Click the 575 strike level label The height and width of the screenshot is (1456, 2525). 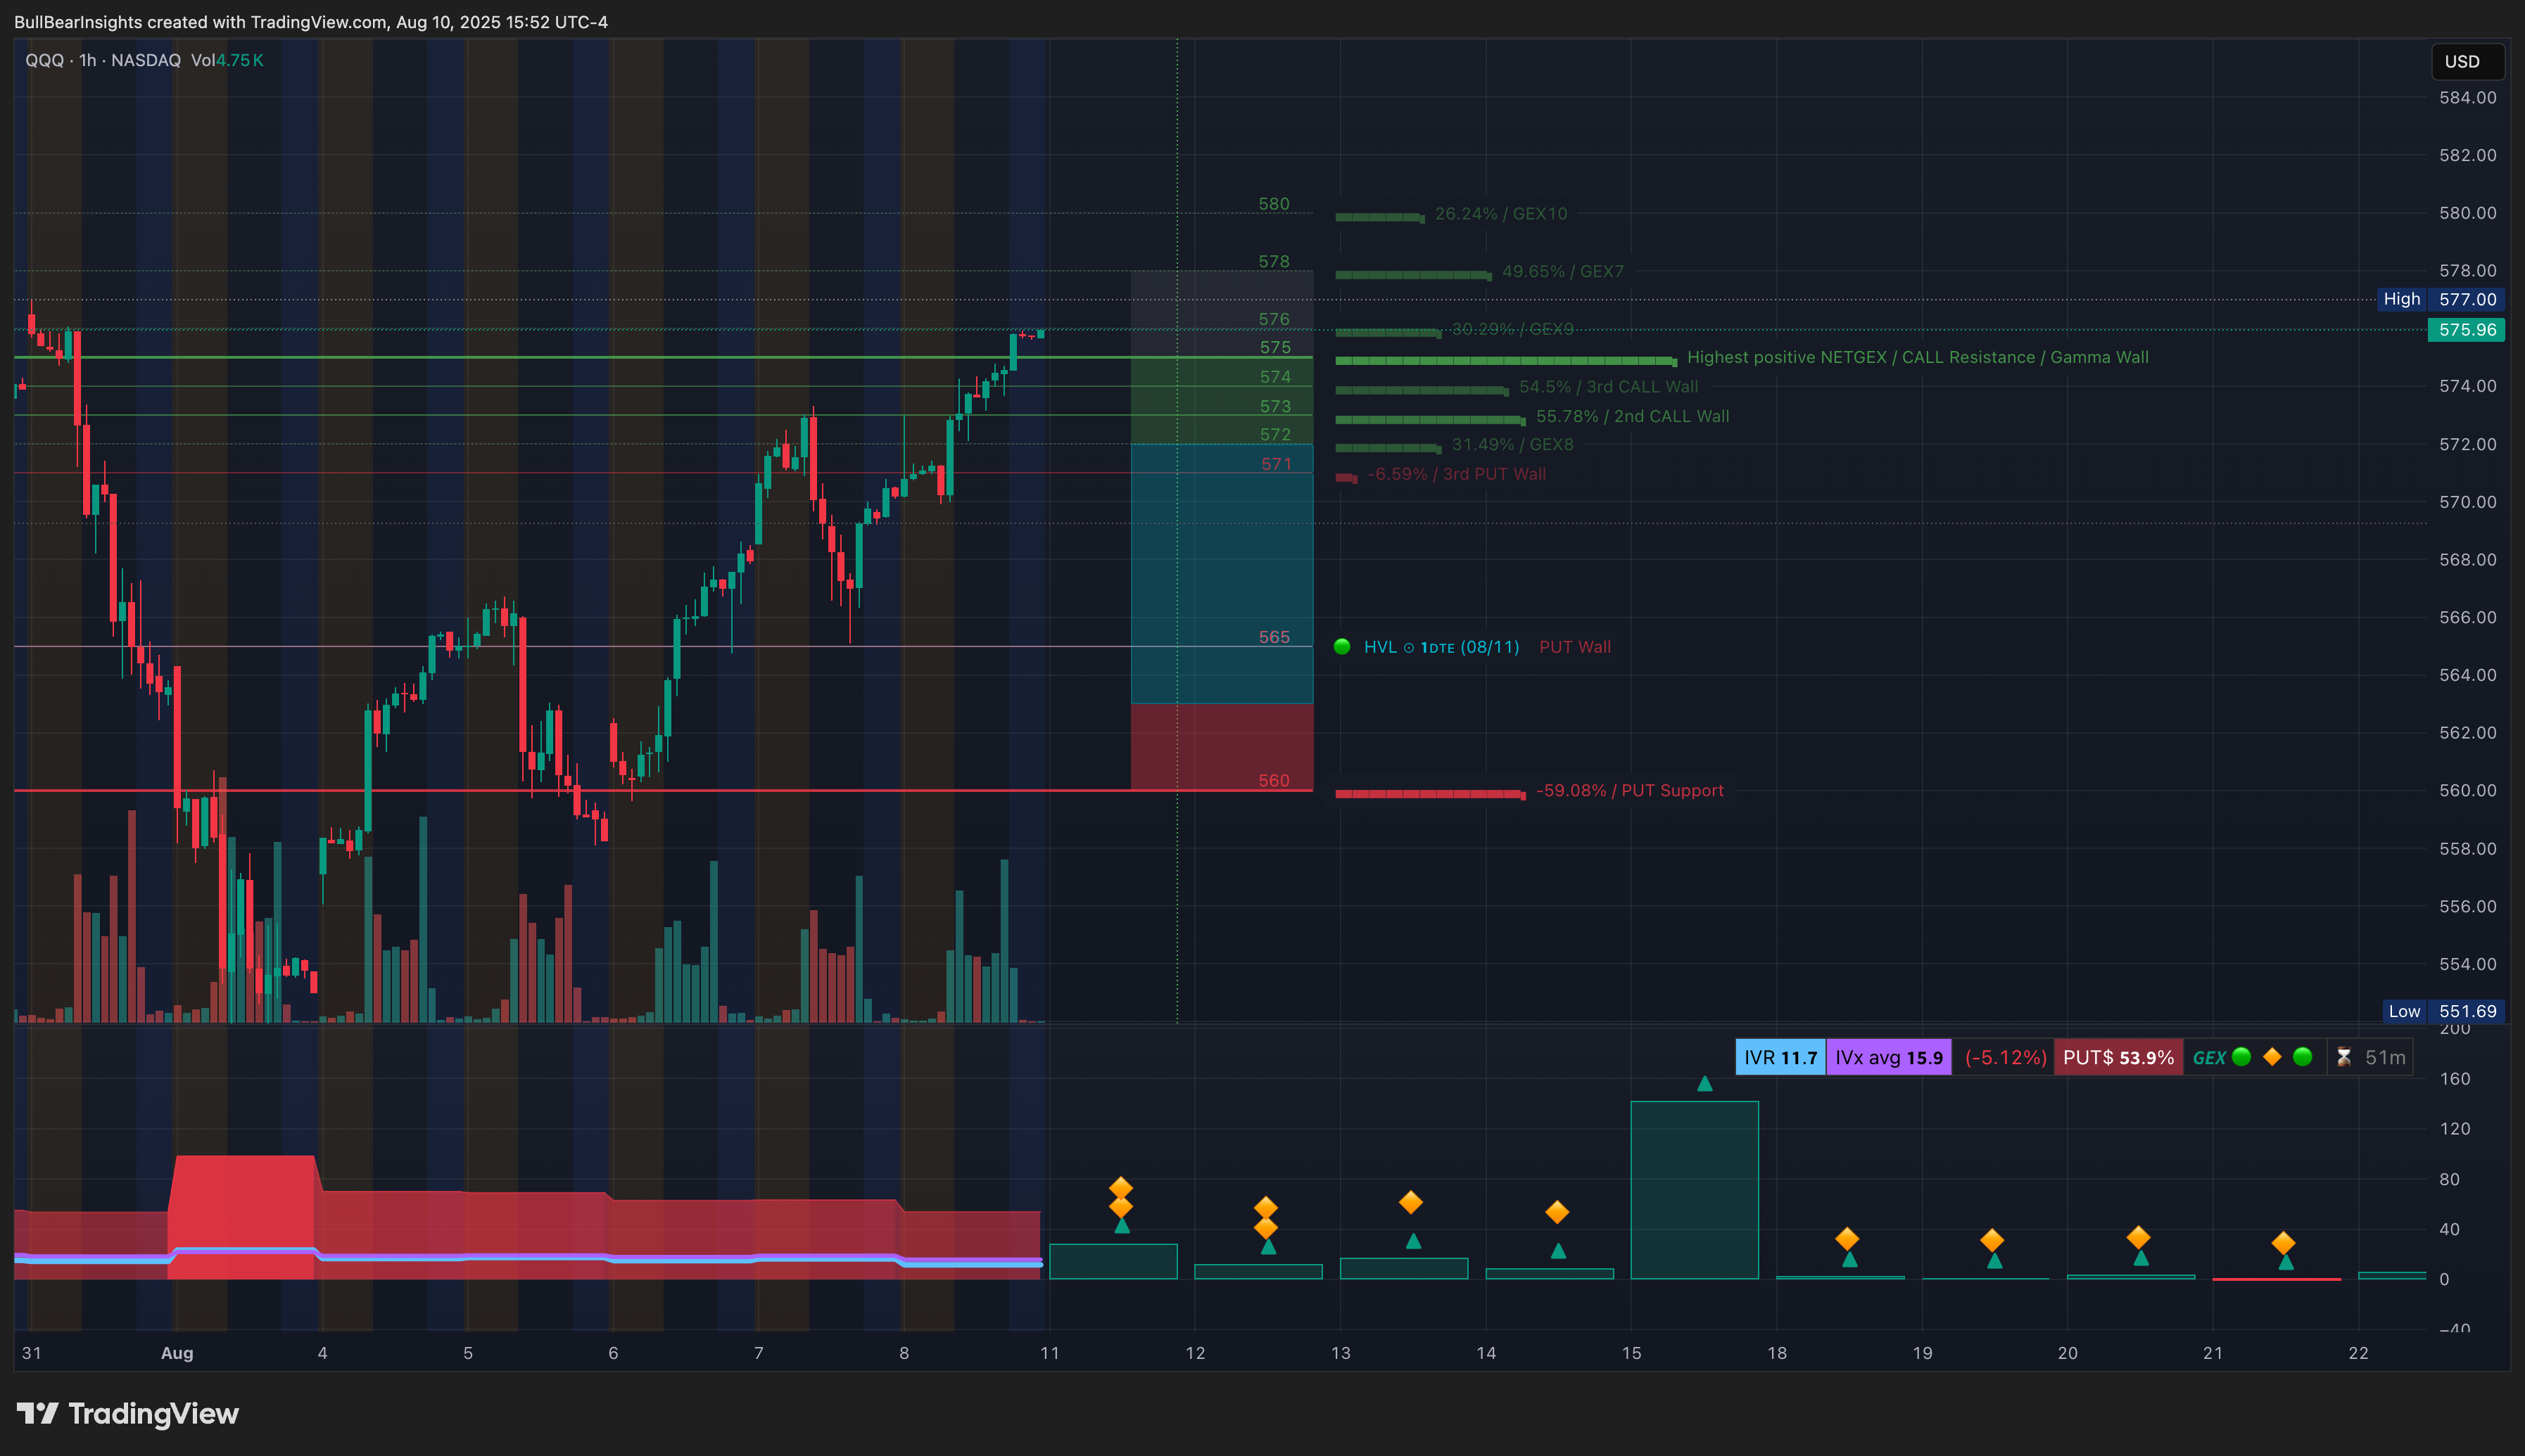(x=1275, y=348)
